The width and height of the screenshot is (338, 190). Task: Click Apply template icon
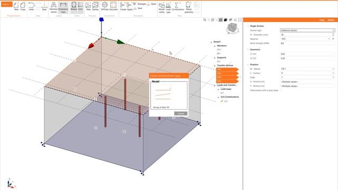click(x=130, y=6)
